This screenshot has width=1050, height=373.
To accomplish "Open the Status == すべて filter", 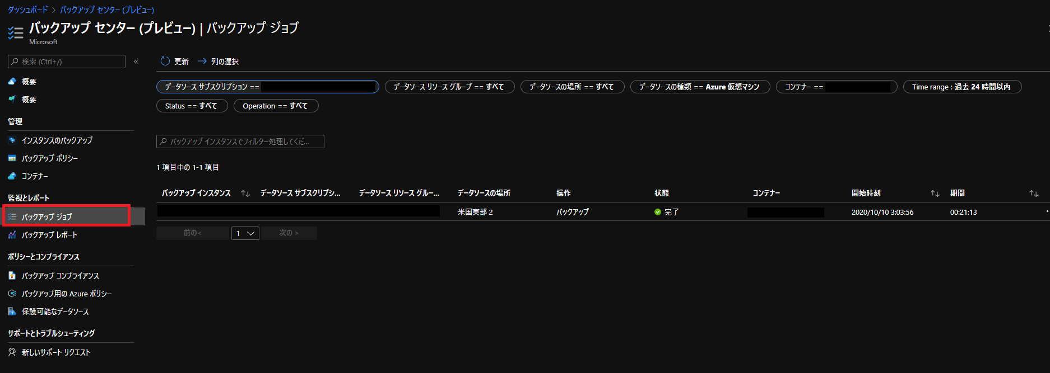I will point(192,106).
